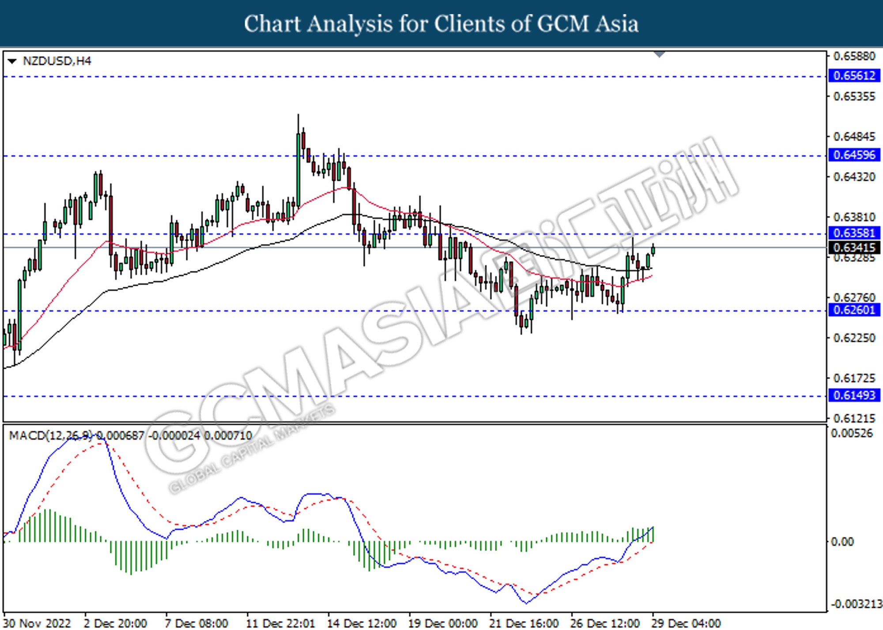This screenshot has width=883, height=630.
Task: Click the MACD zero level 0.00 label
Action: (x=843, y=542)
